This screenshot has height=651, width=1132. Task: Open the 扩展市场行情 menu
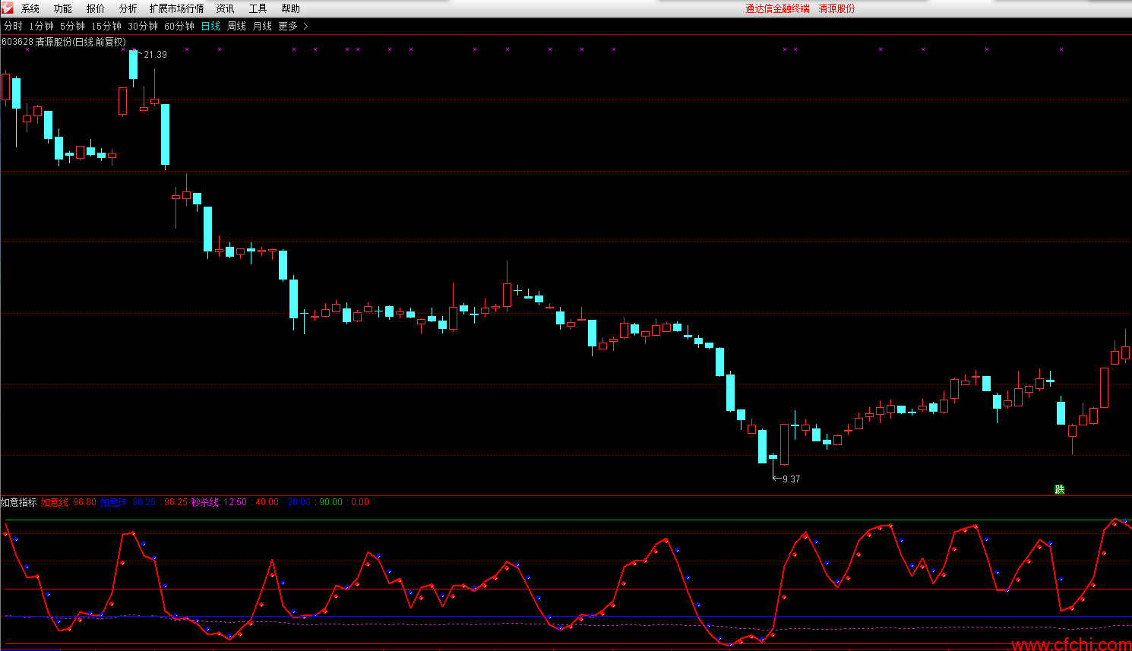click(177, 9)
